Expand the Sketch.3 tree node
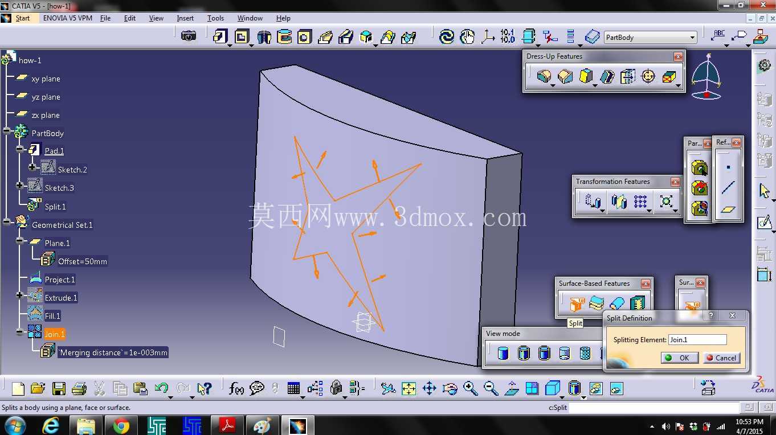 (x=20, y=185)
